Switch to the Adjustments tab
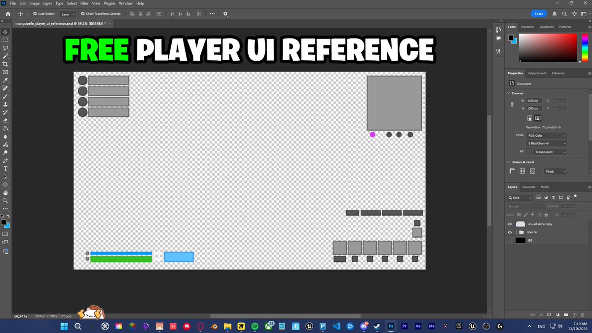The width and height of the screenshot is (592, 333). [537, 73]
